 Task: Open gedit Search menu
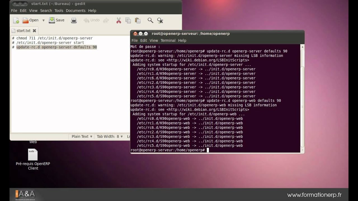tap(46, 11)
